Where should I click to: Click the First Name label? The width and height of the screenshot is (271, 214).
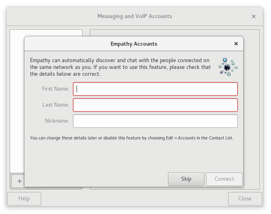pos(55,89)
